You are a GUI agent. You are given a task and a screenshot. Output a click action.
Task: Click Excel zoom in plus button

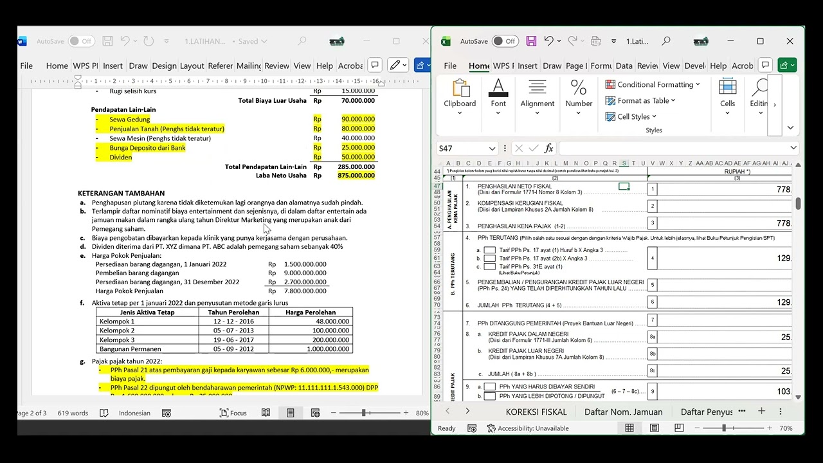coord(769,428)
